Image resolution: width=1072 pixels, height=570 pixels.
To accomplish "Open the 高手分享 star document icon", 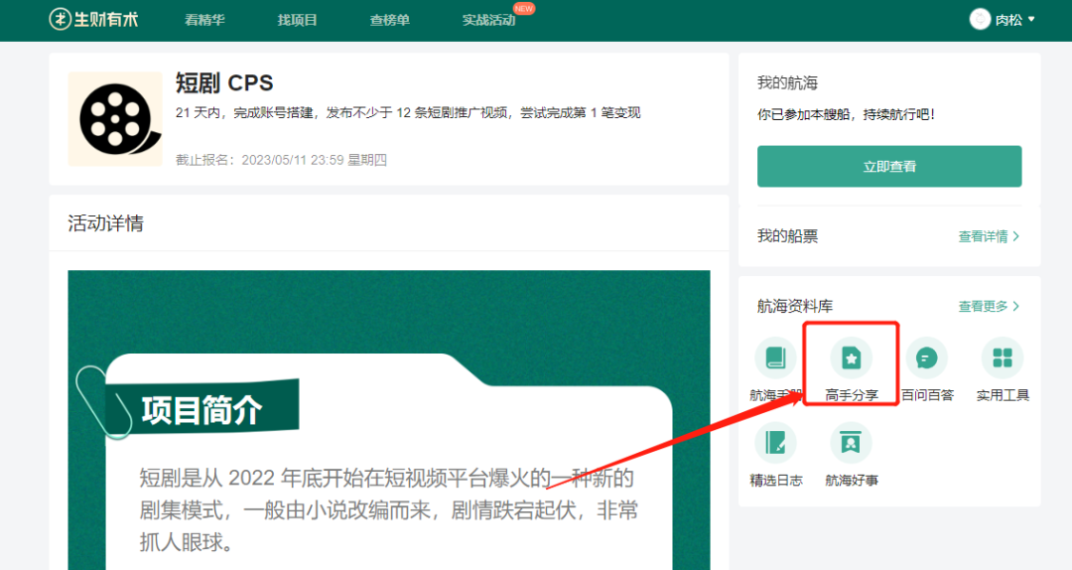I will point(852,357).
